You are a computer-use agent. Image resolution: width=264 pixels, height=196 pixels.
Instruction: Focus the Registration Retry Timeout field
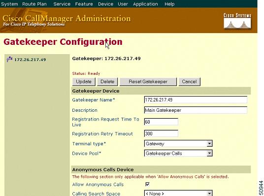161,133
